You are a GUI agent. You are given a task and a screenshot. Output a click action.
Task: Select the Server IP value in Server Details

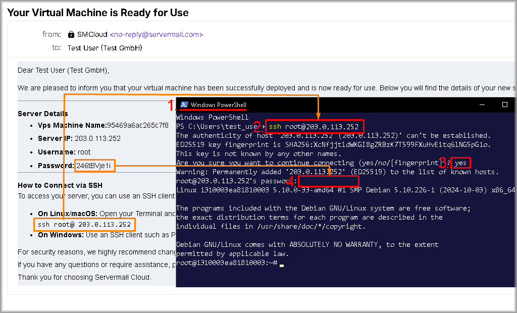point(98,138)
